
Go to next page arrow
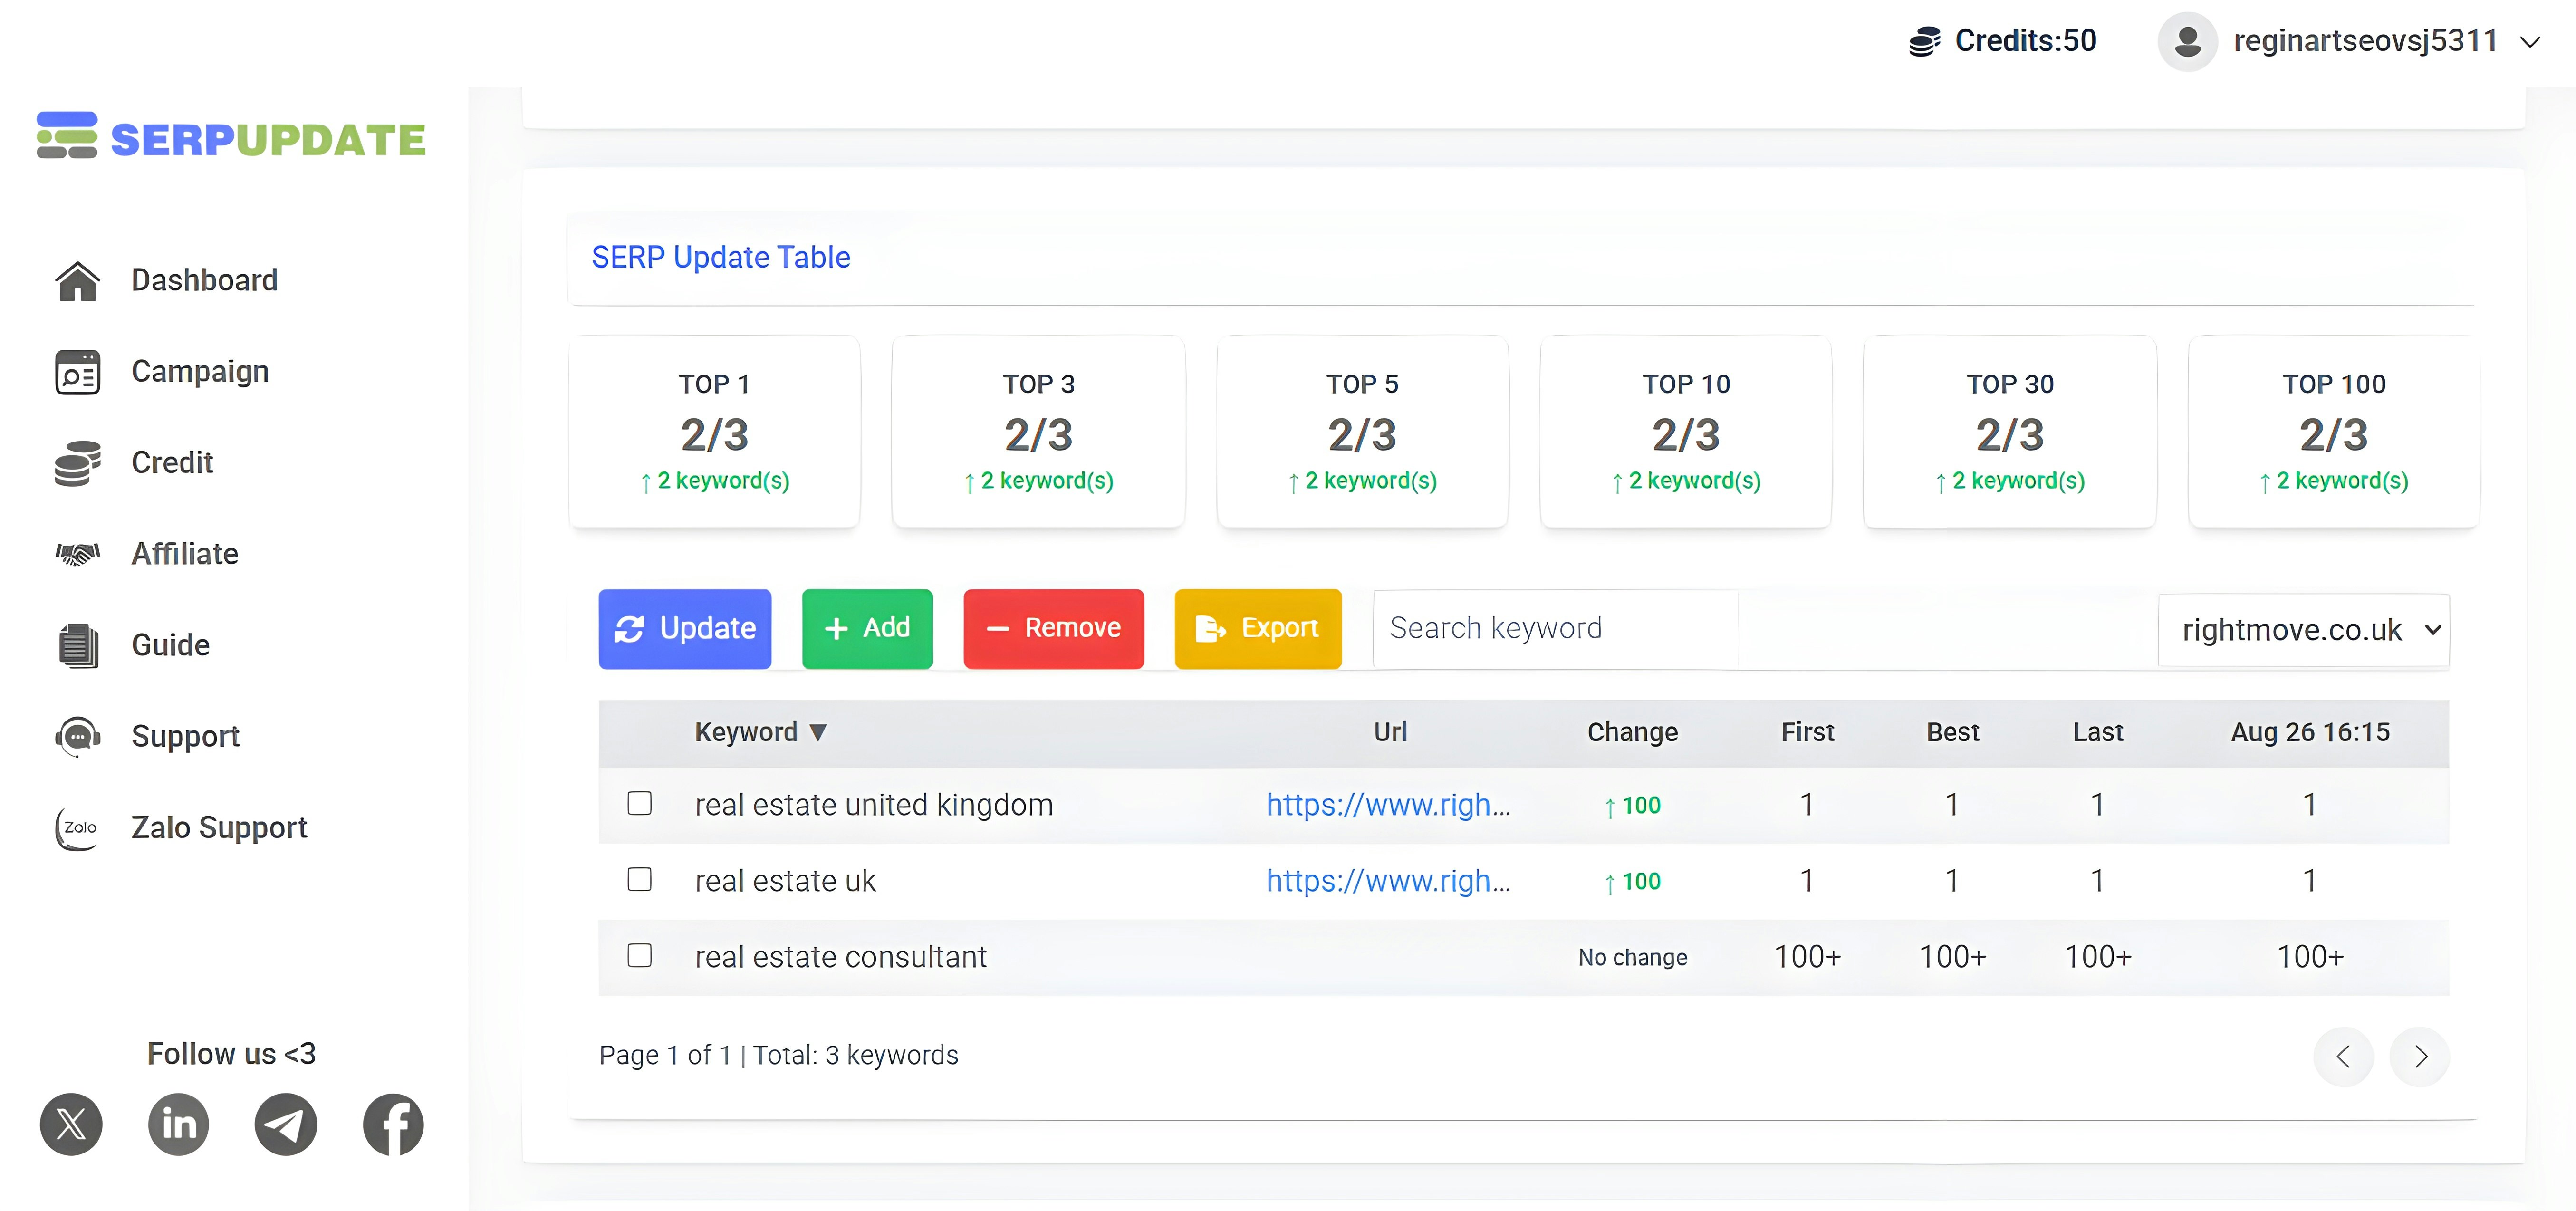(2420, 1056)
